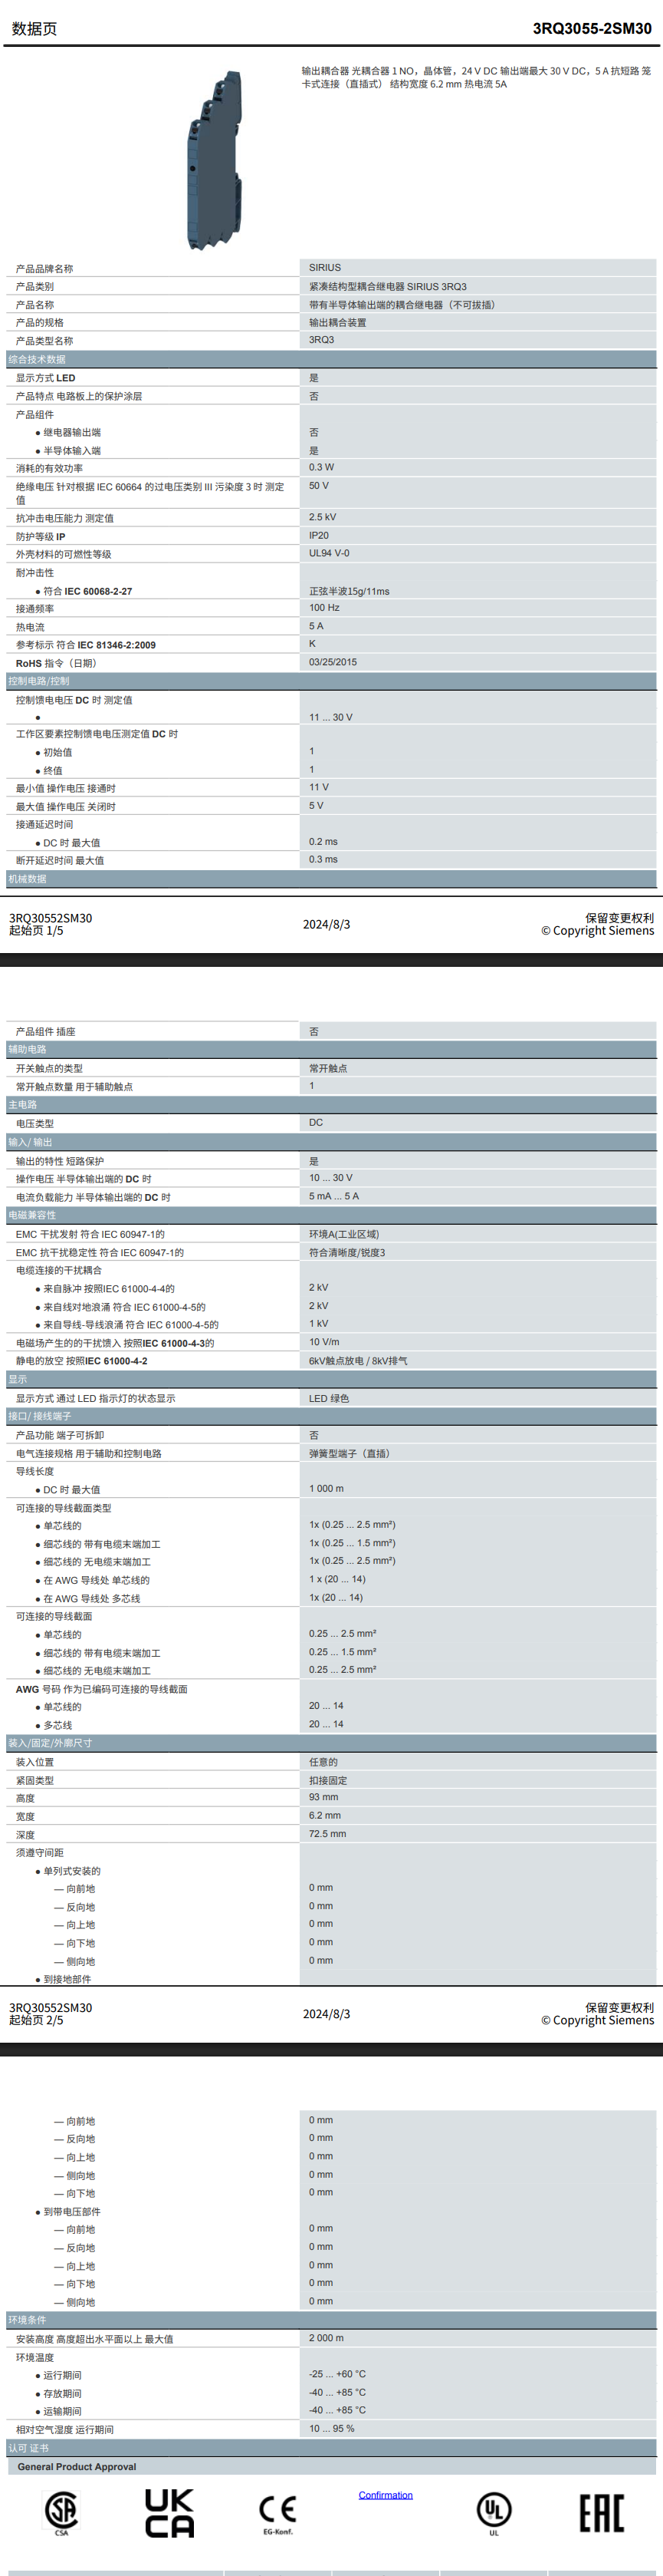Click the 装入/固定/外廓尺寸 section header
663x2576 pixels.
(x=331, y=1743)
